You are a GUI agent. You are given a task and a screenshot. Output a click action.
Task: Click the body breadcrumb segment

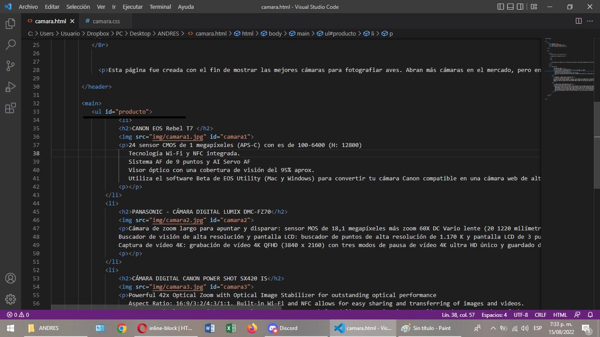tap(271, 33)
